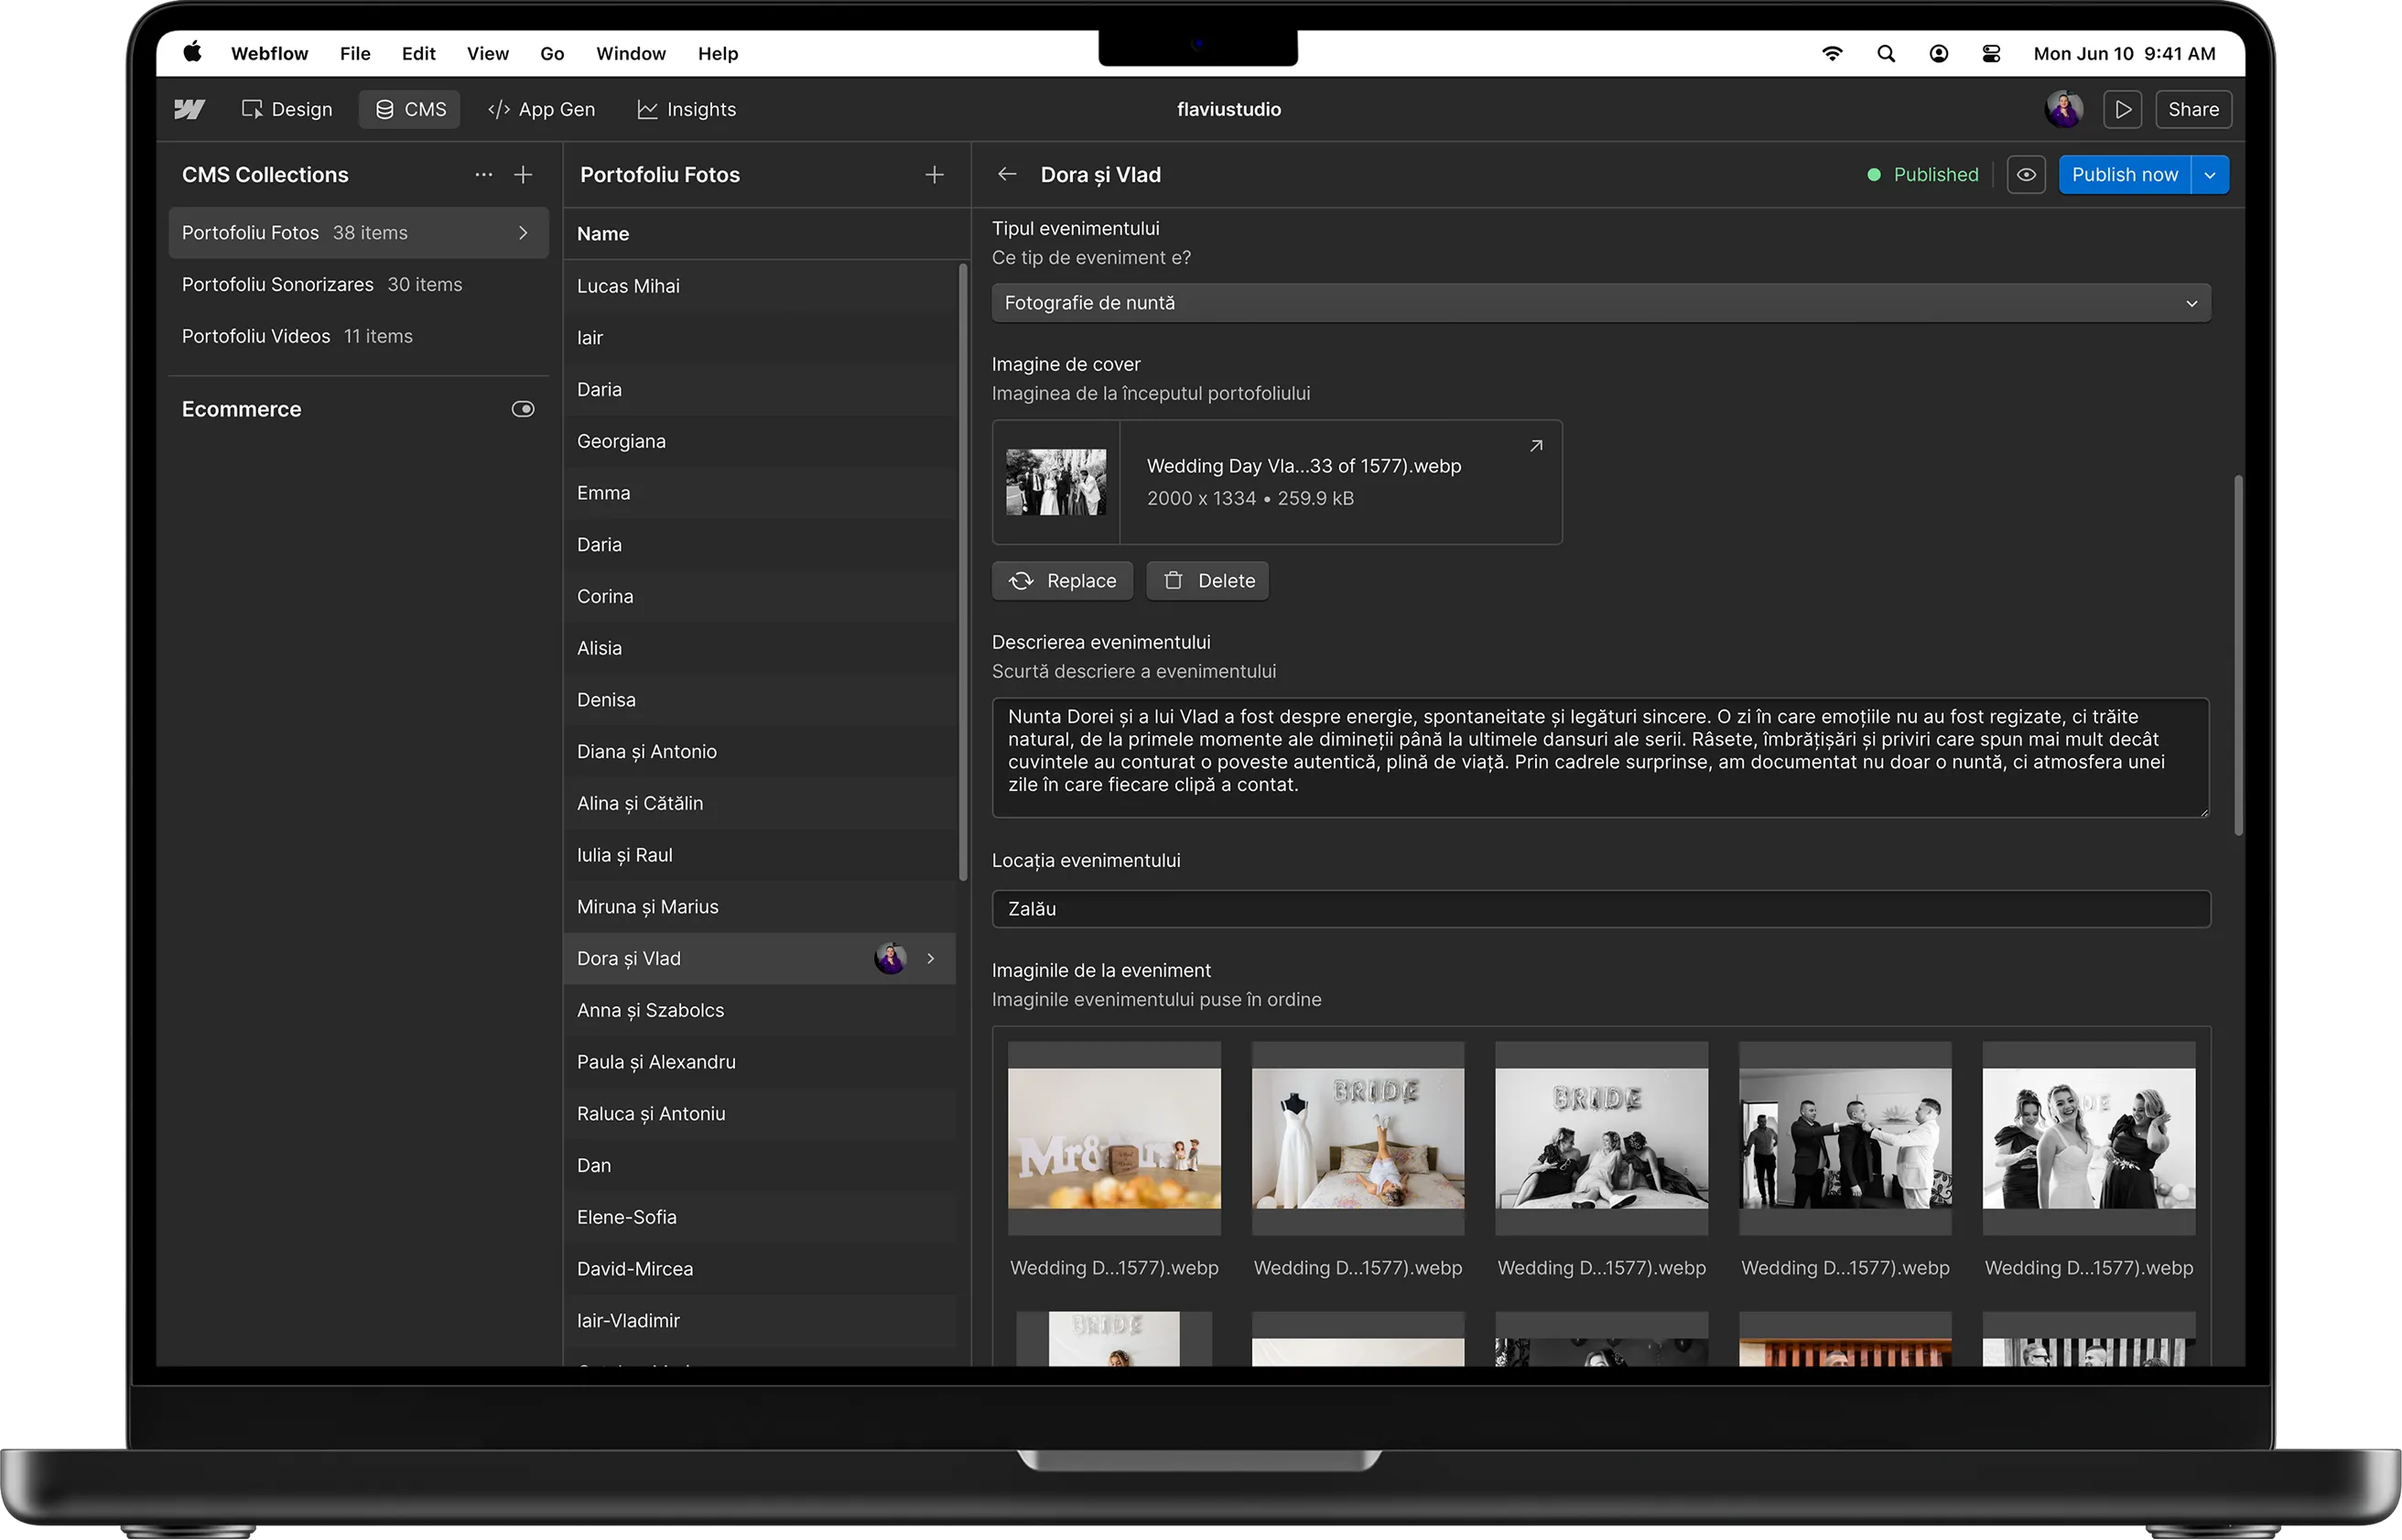Open Elene-Sofia item

[759, 1217]
